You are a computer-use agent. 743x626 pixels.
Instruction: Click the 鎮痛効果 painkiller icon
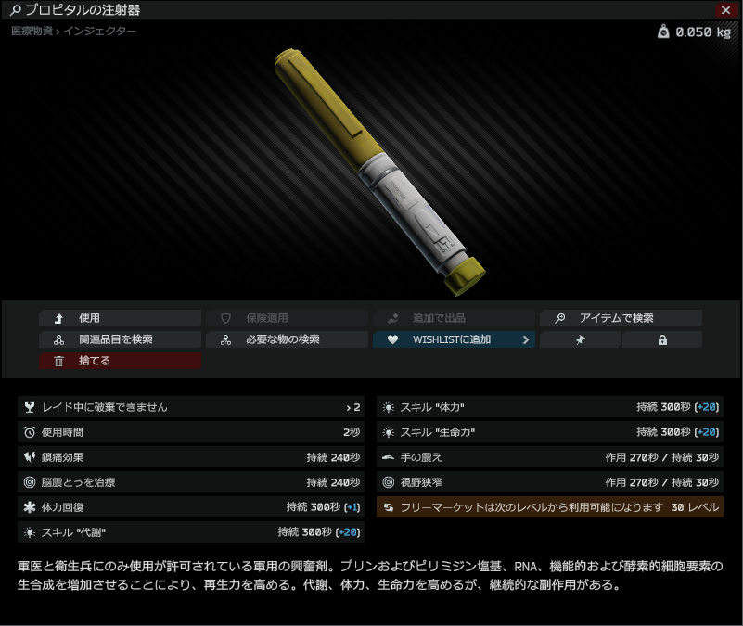tap(30, 457)
